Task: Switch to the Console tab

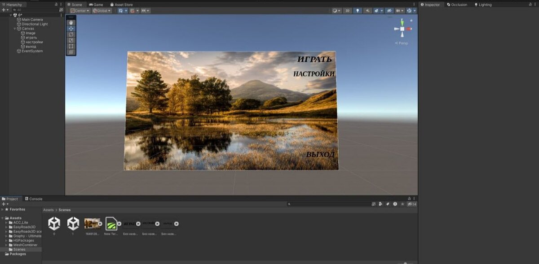Action: click(x=33, y=199)
